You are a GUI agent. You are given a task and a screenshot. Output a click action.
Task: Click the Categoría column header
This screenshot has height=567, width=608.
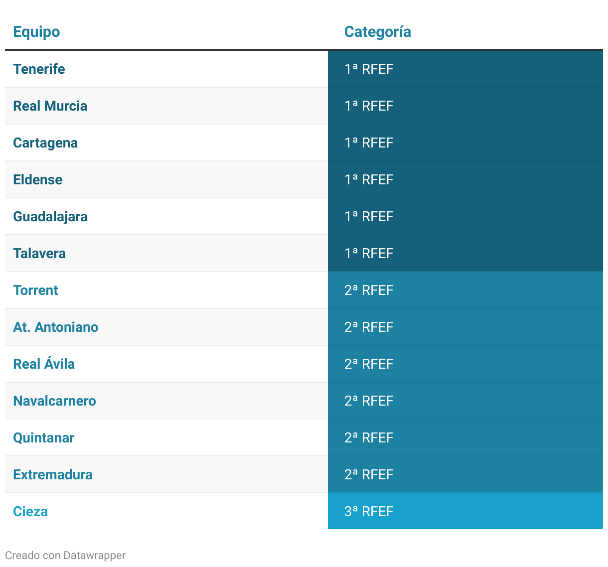pyautogui.click(x=377, y=32)
